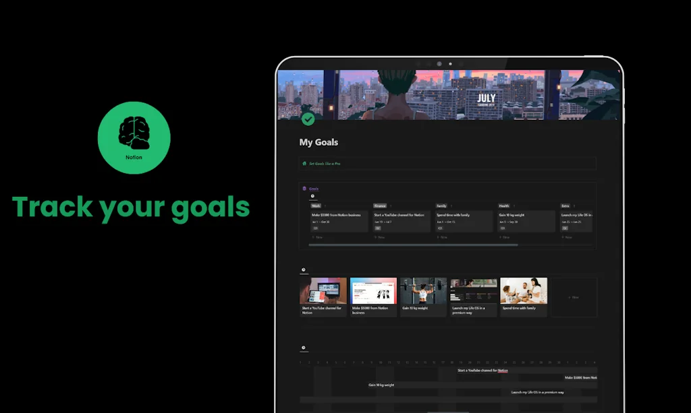Add New item under Extra column
Viewport: 691px width, 413px height.
pos(567,238)
